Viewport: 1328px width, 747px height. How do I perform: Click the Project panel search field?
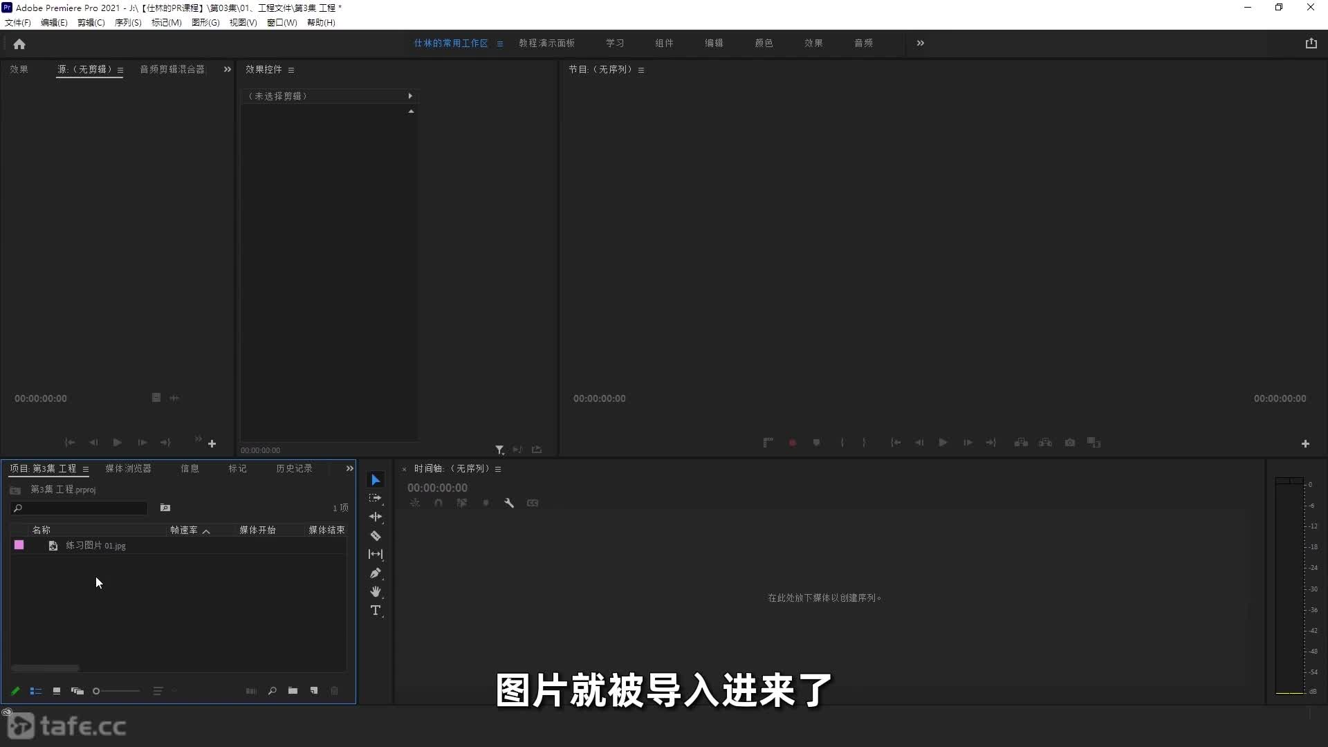79,508
